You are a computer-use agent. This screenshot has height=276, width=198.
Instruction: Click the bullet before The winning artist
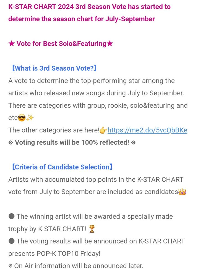point(12,216)
